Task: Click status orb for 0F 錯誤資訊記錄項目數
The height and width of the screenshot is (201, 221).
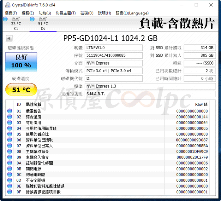Action: point(10,192)
